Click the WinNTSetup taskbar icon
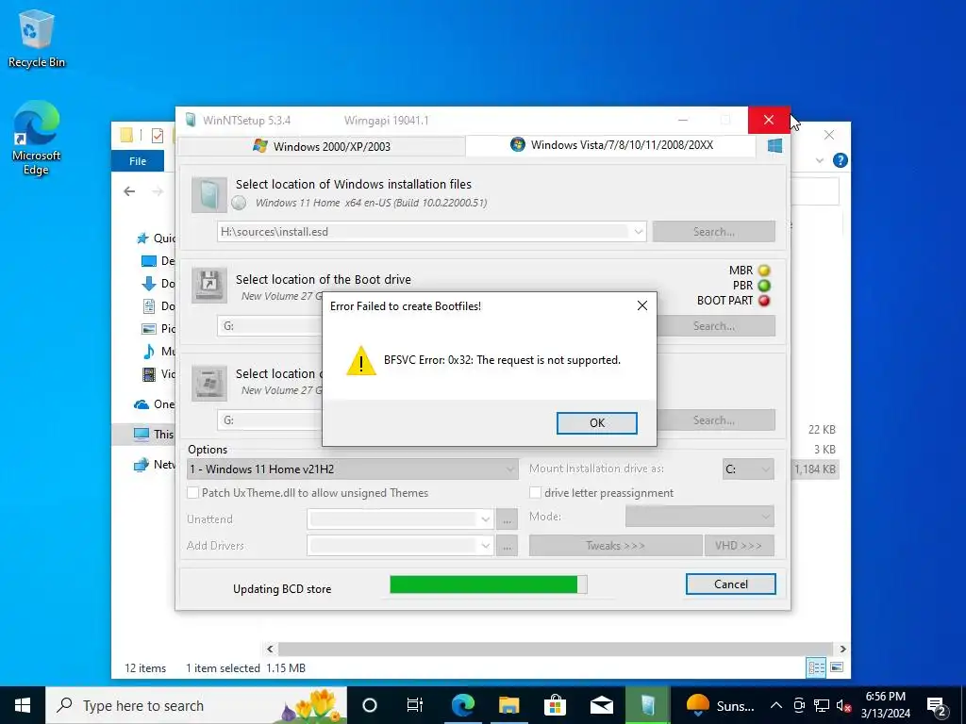 pyautogui.click(x=647, y=705)
